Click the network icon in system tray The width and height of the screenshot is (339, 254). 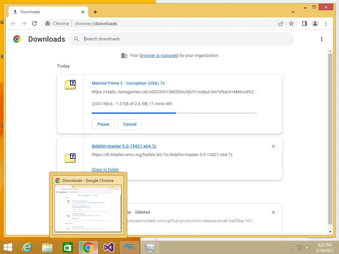pyautogui.click(x=300, y=248)
